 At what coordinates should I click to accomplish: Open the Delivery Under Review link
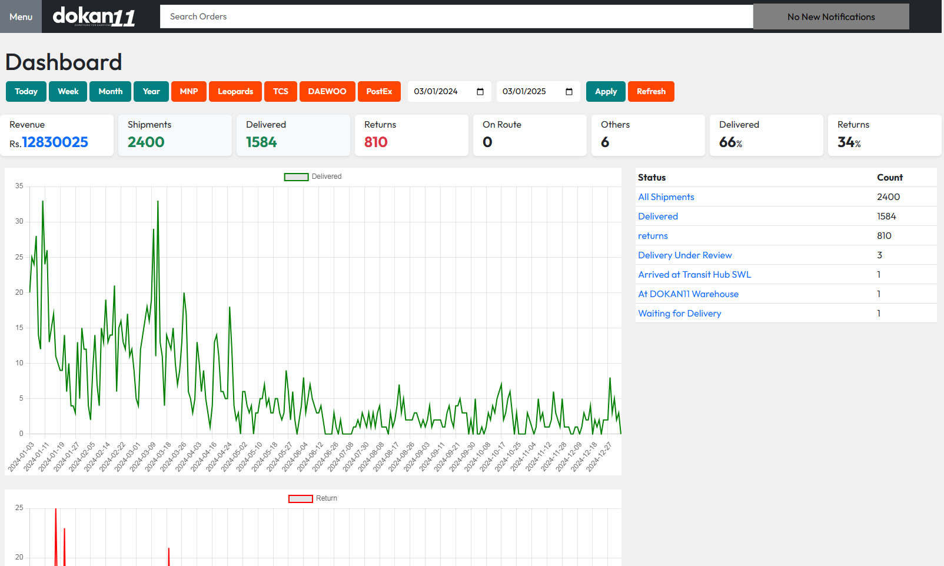pos(685,255)
